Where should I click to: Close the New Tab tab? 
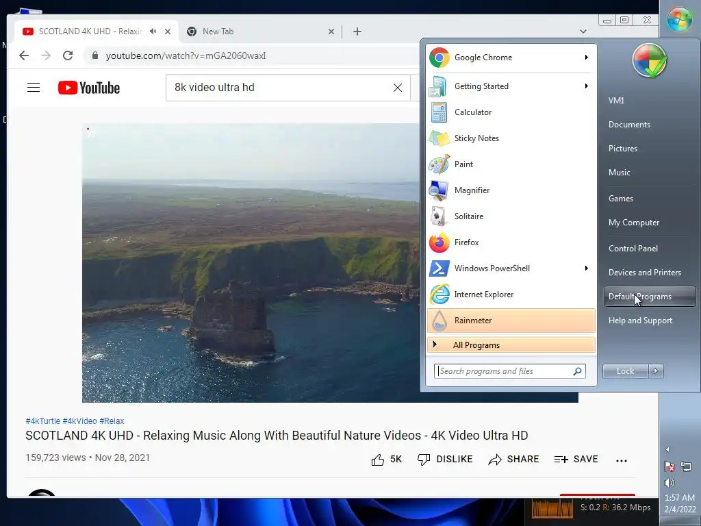pyautogui.click(x=331, y=32)
